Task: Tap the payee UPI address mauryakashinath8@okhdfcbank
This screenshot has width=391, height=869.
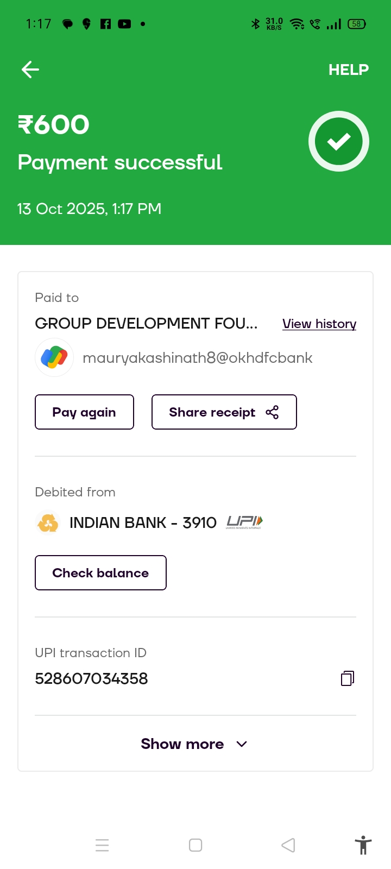Action: pos(198,358)
